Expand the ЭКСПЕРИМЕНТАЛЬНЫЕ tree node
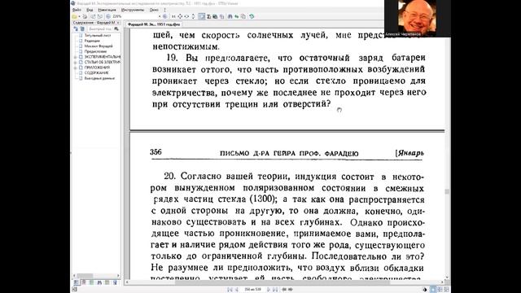The width and height of the screenshot is (521, 293). [x=75, y=57]
